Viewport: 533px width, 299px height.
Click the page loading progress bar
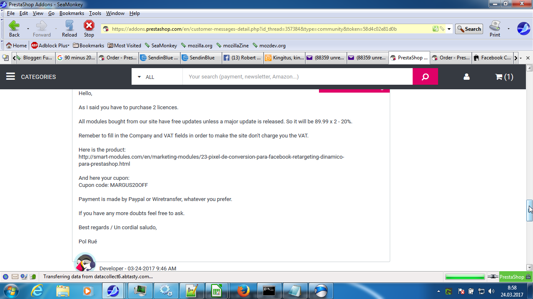465,277
